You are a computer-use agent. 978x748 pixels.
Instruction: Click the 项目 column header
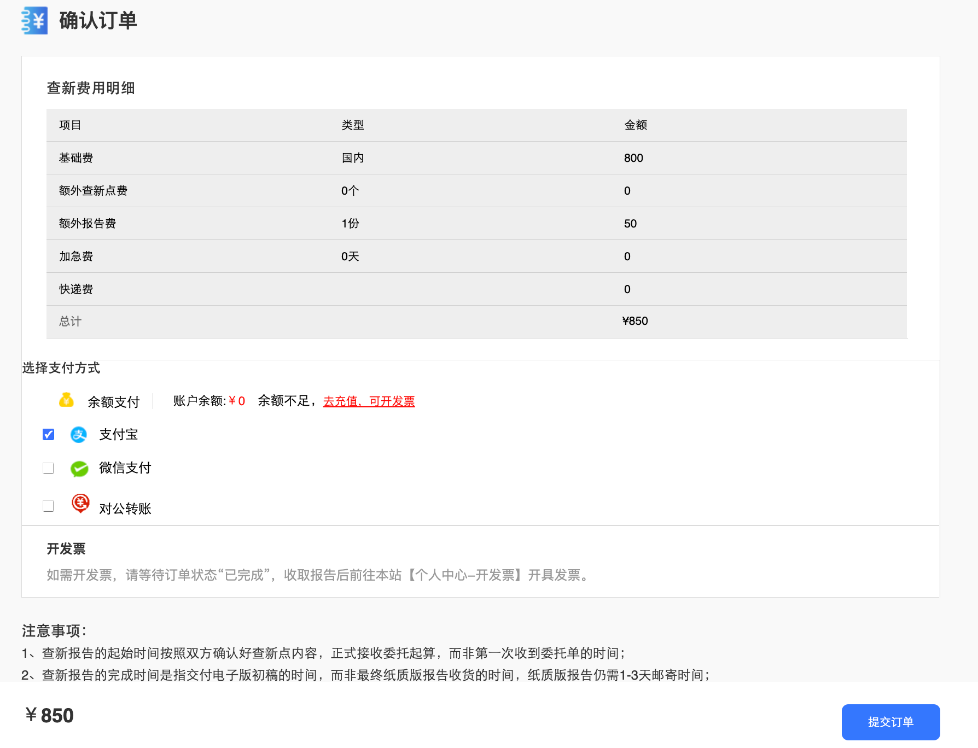pos(70,125)
